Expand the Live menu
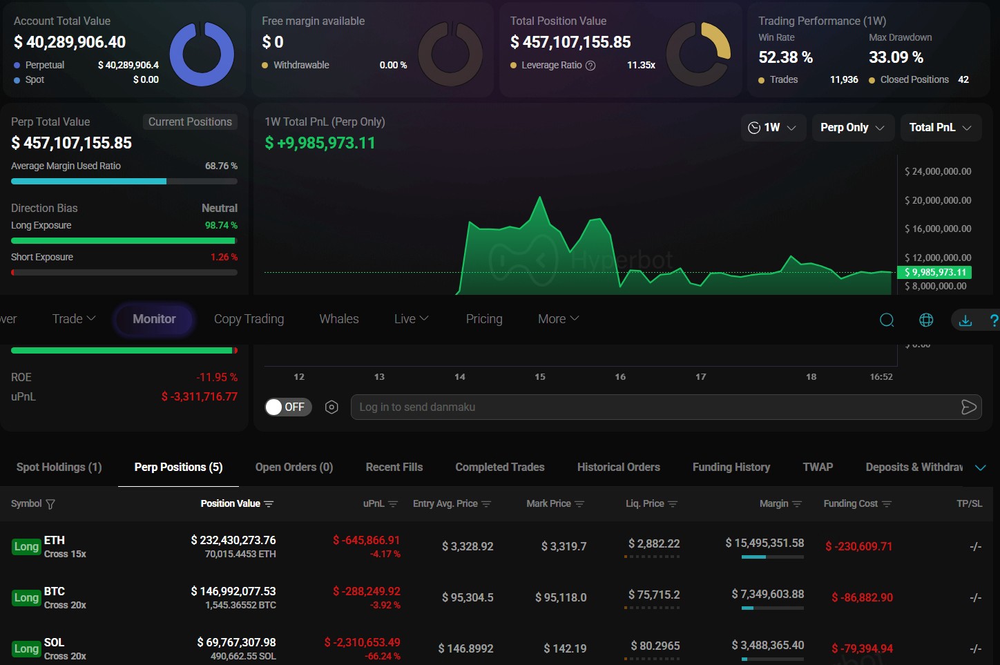The image size is (1000, 665). tap(412, 319)
